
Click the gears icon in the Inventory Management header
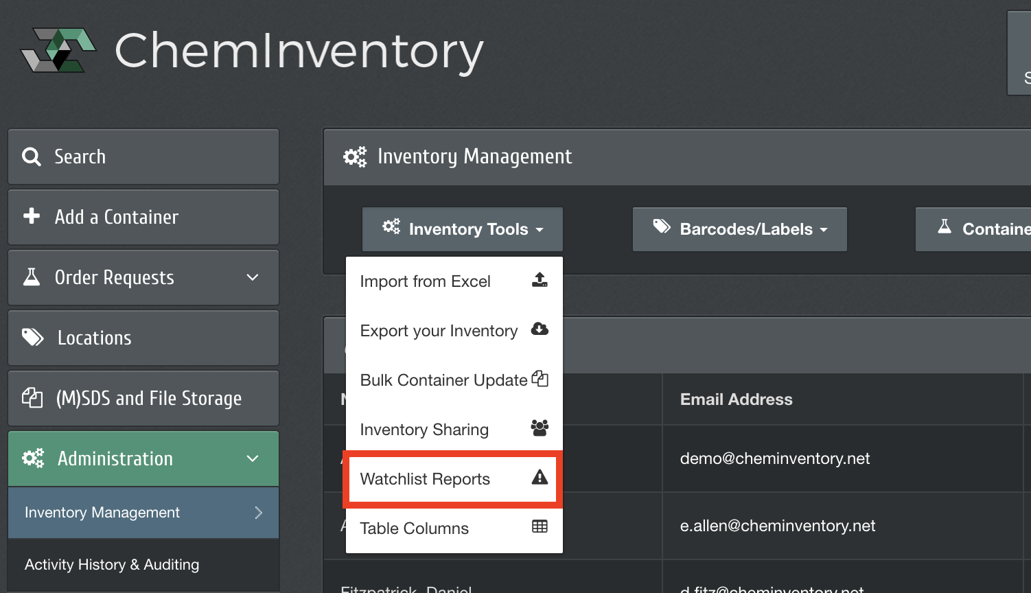tap(355, 156)
